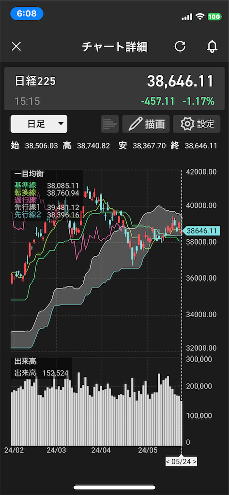The height and width of the screenshot is (495, 229).
Task: Tap the 先行線1 legend entry
Action: point(46,207)
